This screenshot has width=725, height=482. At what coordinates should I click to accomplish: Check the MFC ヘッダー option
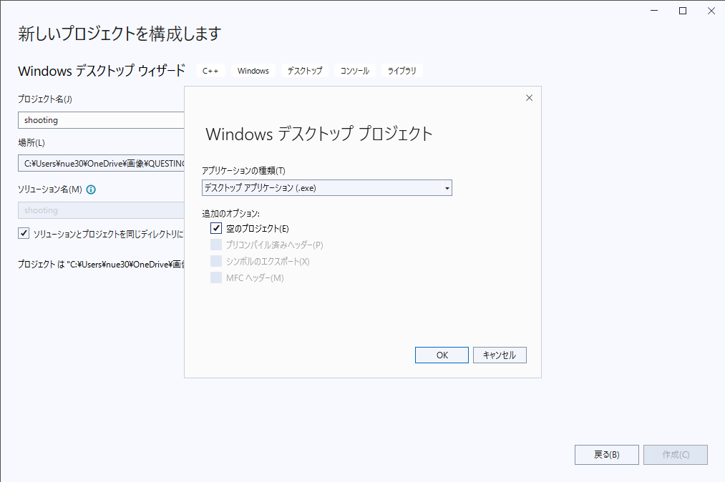point(215,277)
